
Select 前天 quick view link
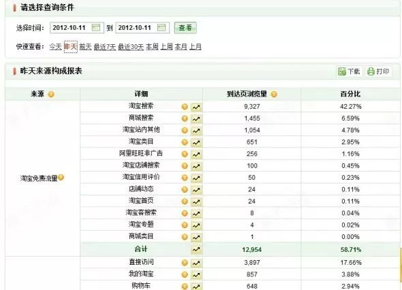(x=85, y=46)
